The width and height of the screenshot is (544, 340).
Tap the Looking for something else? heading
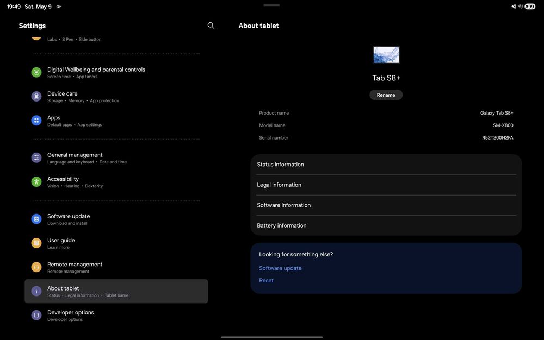[x=296, y=255]
